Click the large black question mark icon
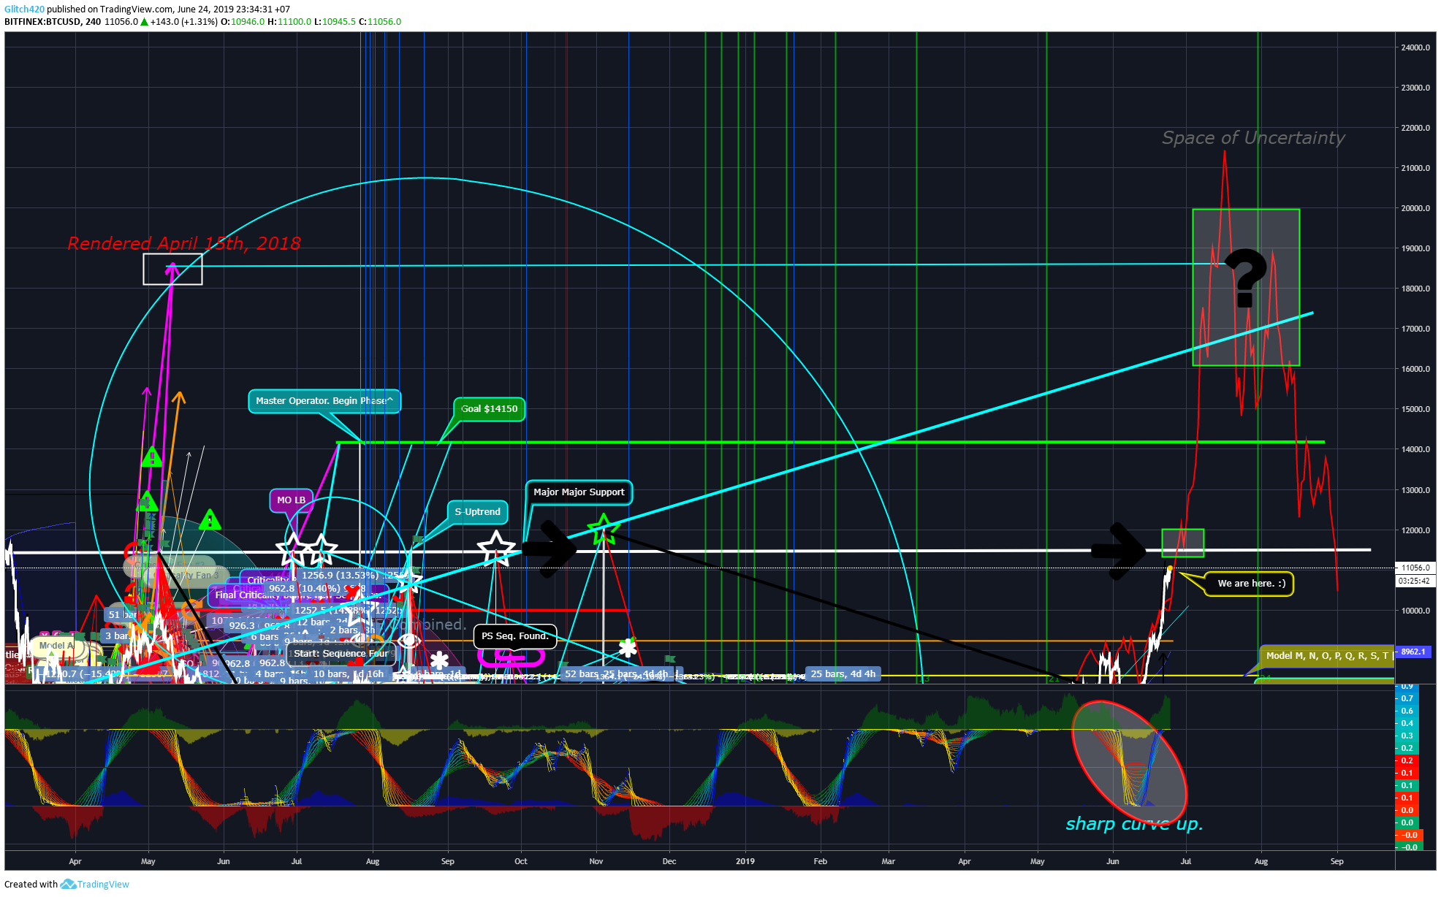This screenshot has height=897, width=1441. pos(1246,278)
